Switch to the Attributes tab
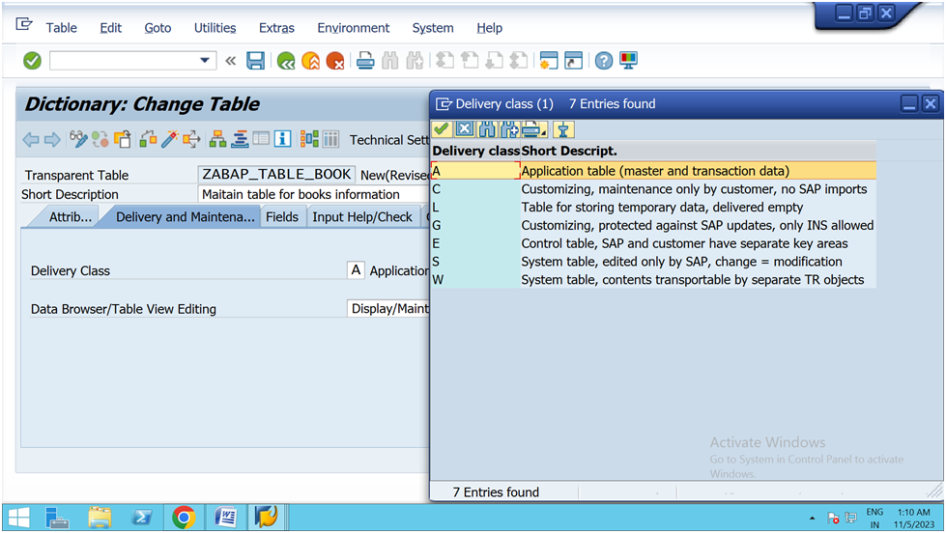Image resolution: width=946 pixels, height=533 pixels. click(x=70, y=217)
